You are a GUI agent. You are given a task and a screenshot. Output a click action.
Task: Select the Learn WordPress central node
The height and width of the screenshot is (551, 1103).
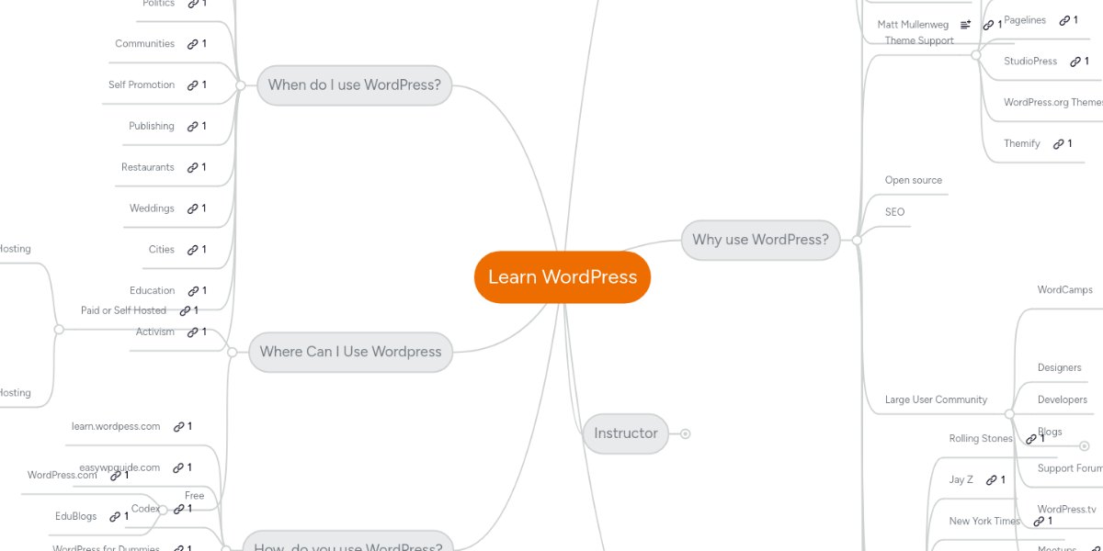point(563,276)
